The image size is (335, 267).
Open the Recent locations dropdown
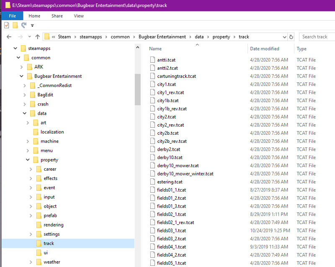click(x=29, y=37)
